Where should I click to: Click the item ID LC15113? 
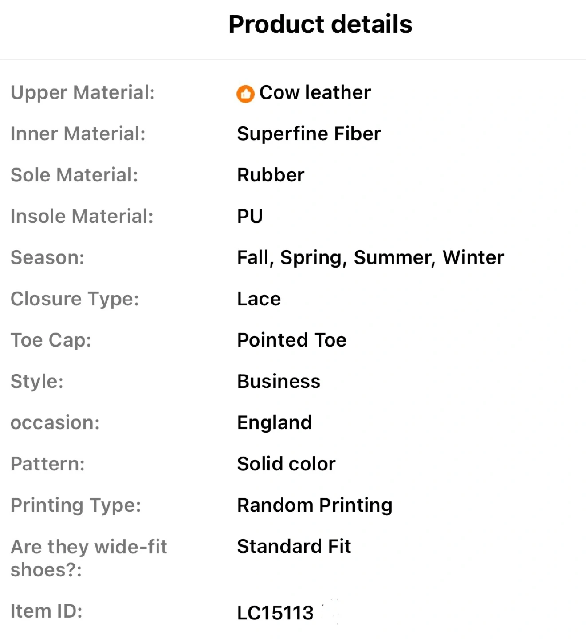click(275, 613)
